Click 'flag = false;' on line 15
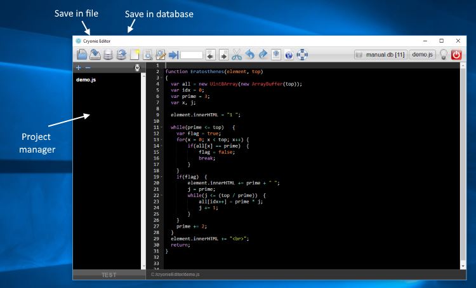476x288 pixels. (217, 152)
